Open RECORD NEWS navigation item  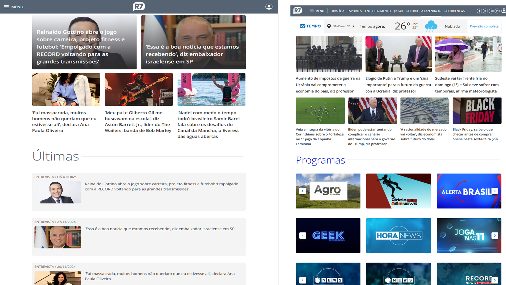[x=454, y=11]
